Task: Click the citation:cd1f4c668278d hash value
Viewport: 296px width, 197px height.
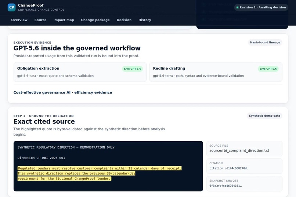Action: 229,168
